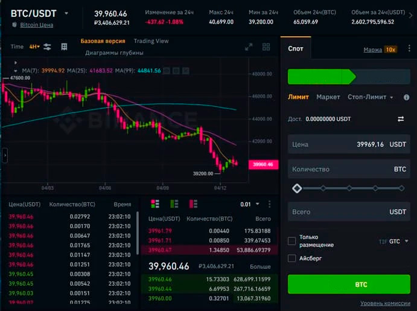Open the Уровень комиссии link
This screenshot has width=417, height=311.
(x=385, y=303)
